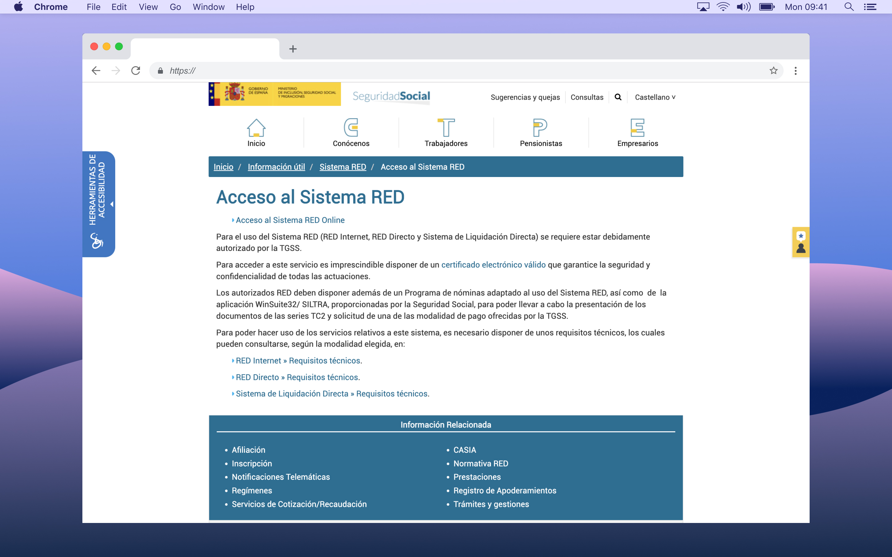Open RED Internet Requisitos técnicos link
Screen dimensions: 892x557
click(298, 361)
